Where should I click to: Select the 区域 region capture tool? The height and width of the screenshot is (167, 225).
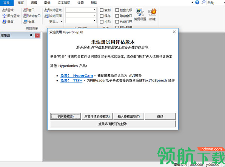tap(8, 10)
